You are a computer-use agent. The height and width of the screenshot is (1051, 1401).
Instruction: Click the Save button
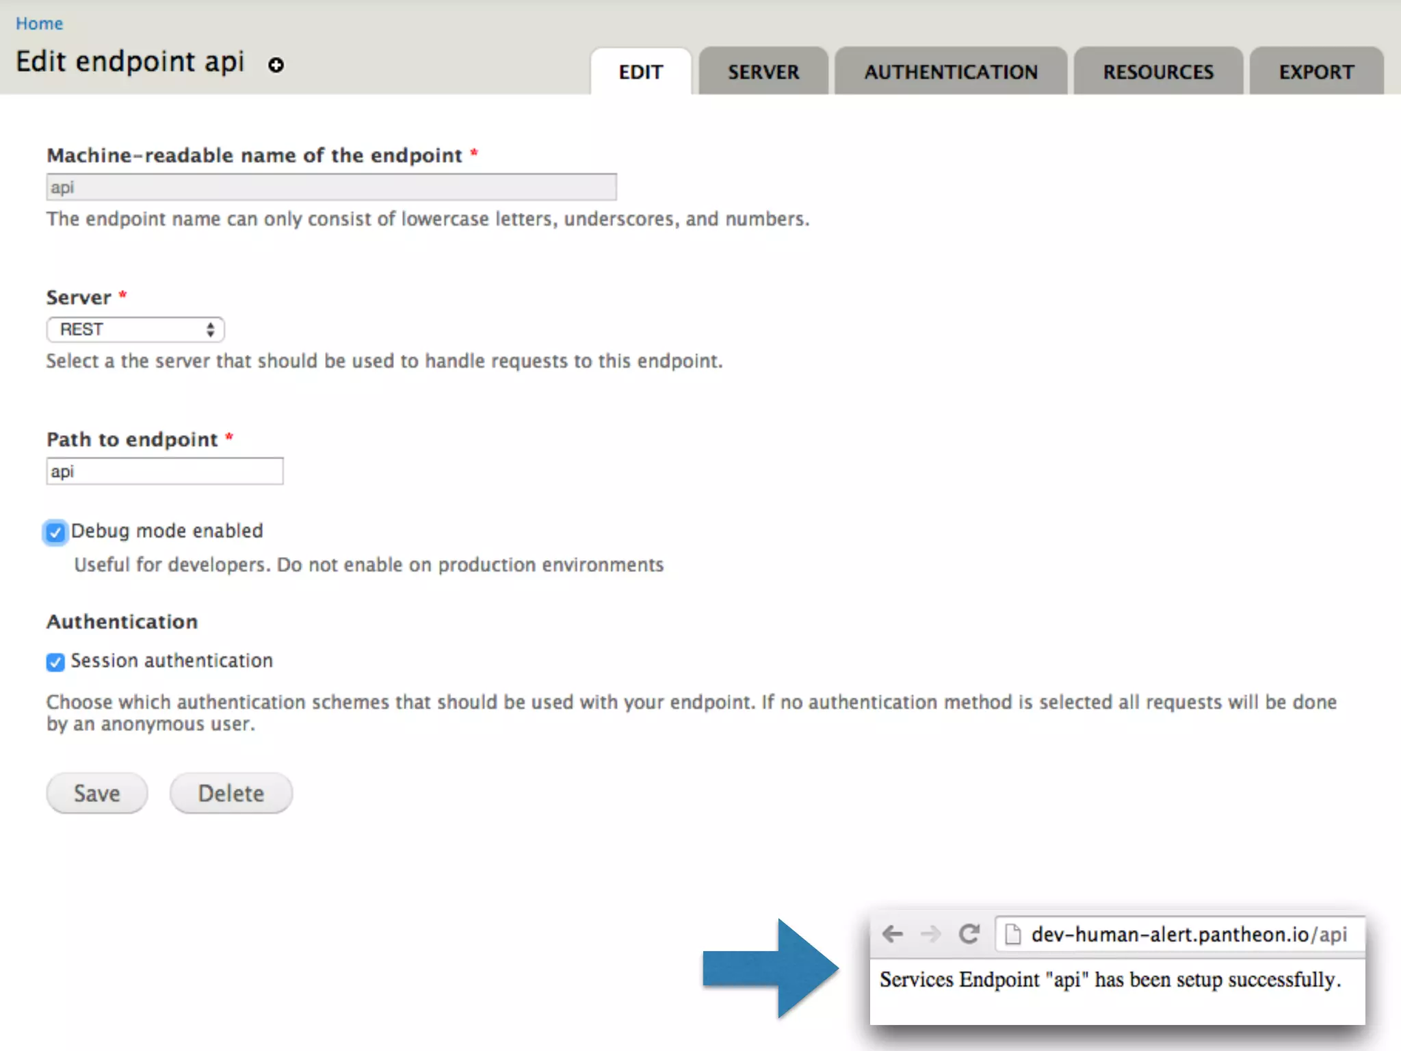point(97,793)
